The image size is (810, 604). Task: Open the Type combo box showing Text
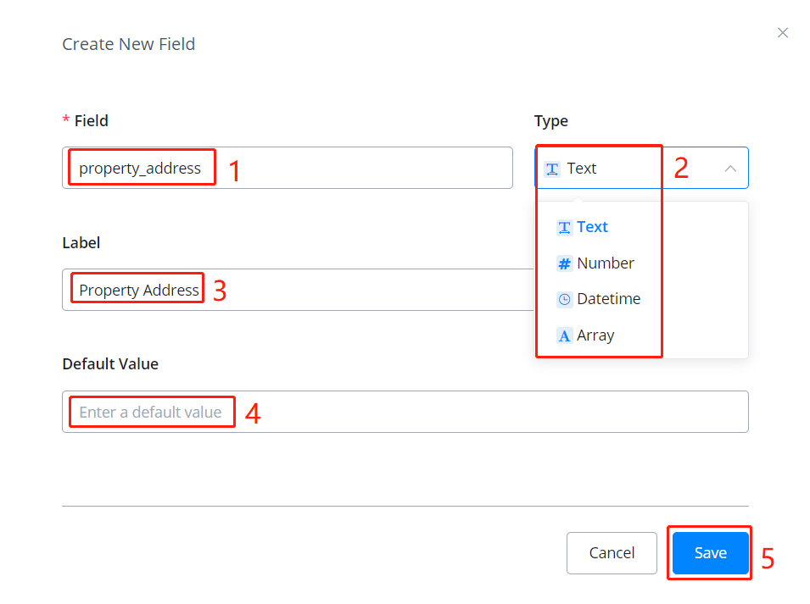(x=628, y=168)
